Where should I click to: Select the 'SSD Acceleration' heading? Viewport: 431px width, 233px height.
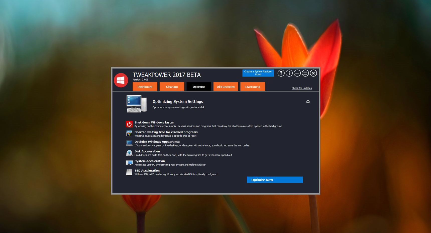click(x=147, y=170)
